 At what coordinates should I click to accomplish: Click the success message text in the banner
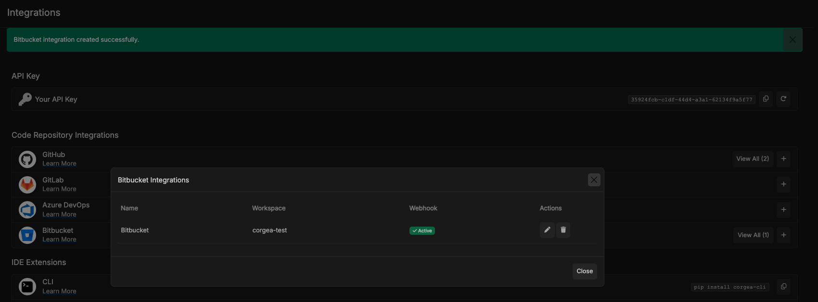(76, 40)
